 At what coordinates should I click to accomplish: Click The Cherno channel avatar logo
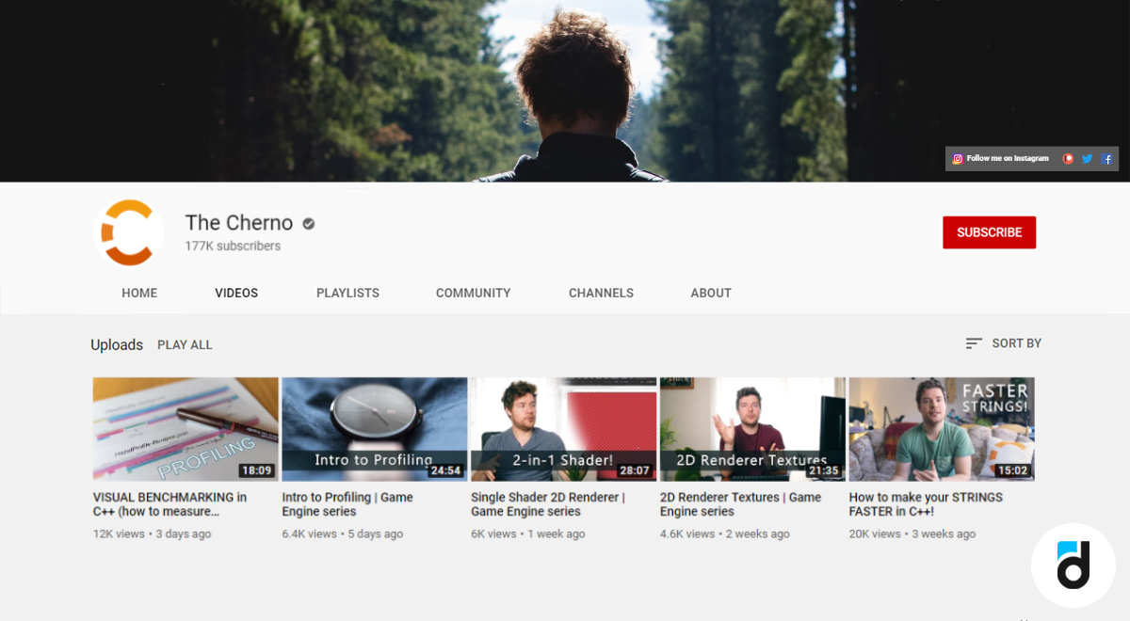pyautogui.click(x=126, y=232)
